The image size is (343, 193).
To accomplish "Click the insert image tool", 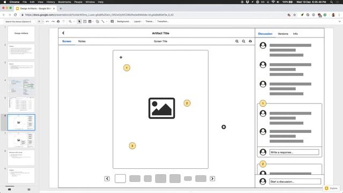I will (90, 21).
